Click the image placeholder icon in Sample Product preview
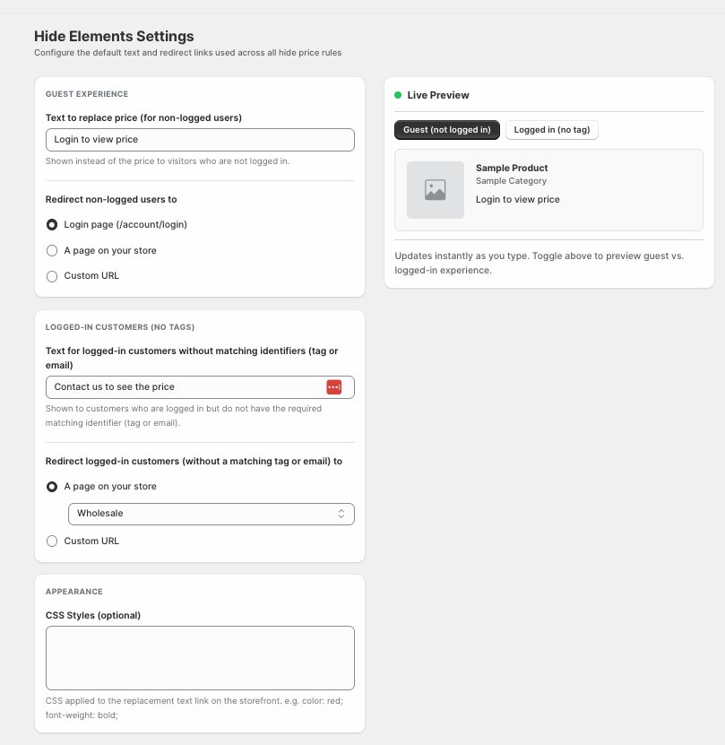This screenshot has height=745, width=725. 436,190
